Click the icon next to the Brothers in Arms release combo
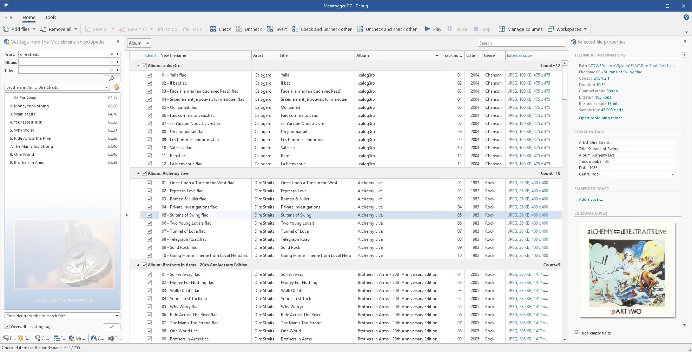Viewport: 692px width, 352px height. [x=117, y=87]
